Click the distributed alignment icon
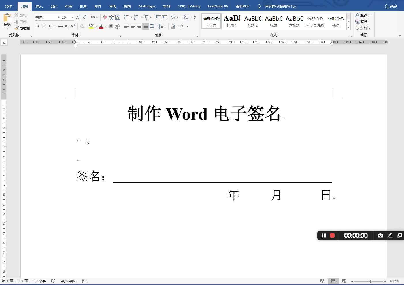 tap(152, 26)
